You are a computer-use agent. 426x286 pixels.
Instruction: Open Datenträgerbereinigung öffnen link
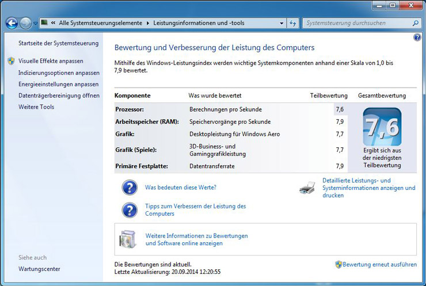(x=59, y=96)
